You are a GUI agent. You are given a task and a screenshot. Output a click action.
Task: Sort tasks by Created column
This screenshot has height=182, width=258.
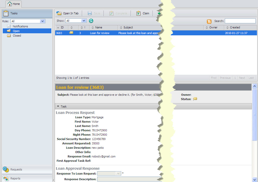(x=235, y=27)
